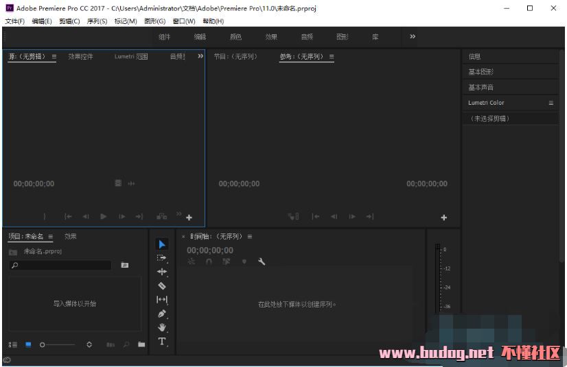Open the 文件(F) menu
Screen dimensions: 567x367
(14, 21)
